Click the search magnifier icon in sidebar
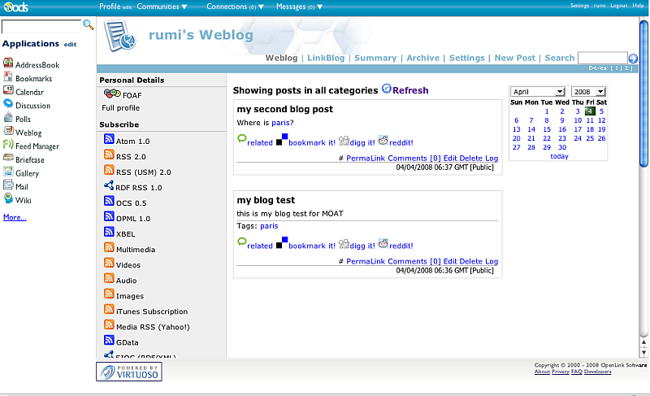 (88, 25)
